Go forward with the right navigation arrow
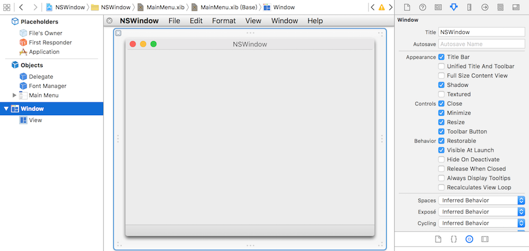Screen dimensions: 529x251 [35, 7]
